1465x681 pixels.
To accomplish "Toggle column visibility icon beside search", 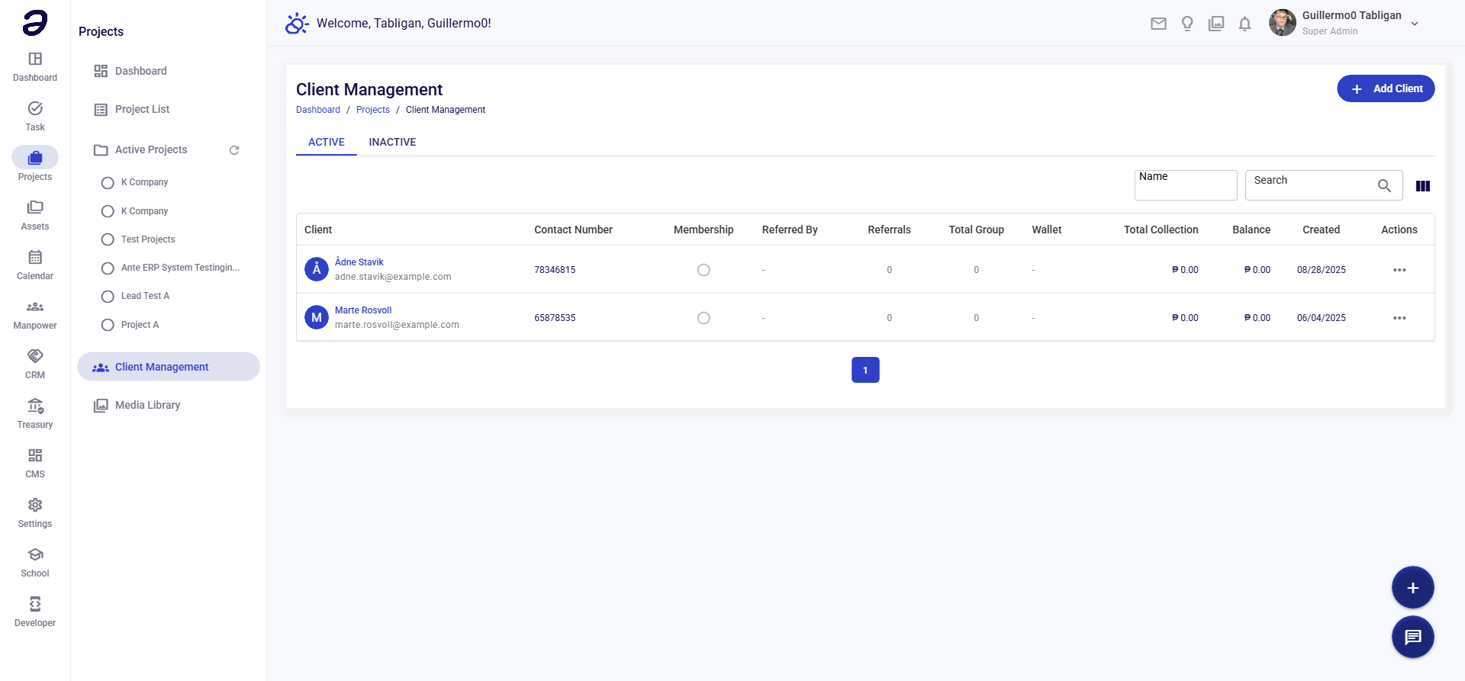I will (1422, 186).
